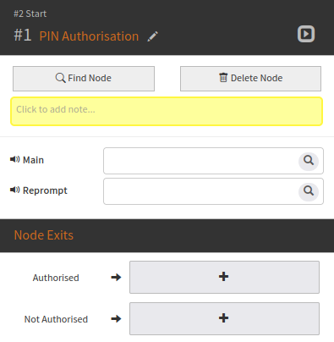Click the Reprompt speaker icon
Screen dimensions: 334x342
(x=15, y=190)
